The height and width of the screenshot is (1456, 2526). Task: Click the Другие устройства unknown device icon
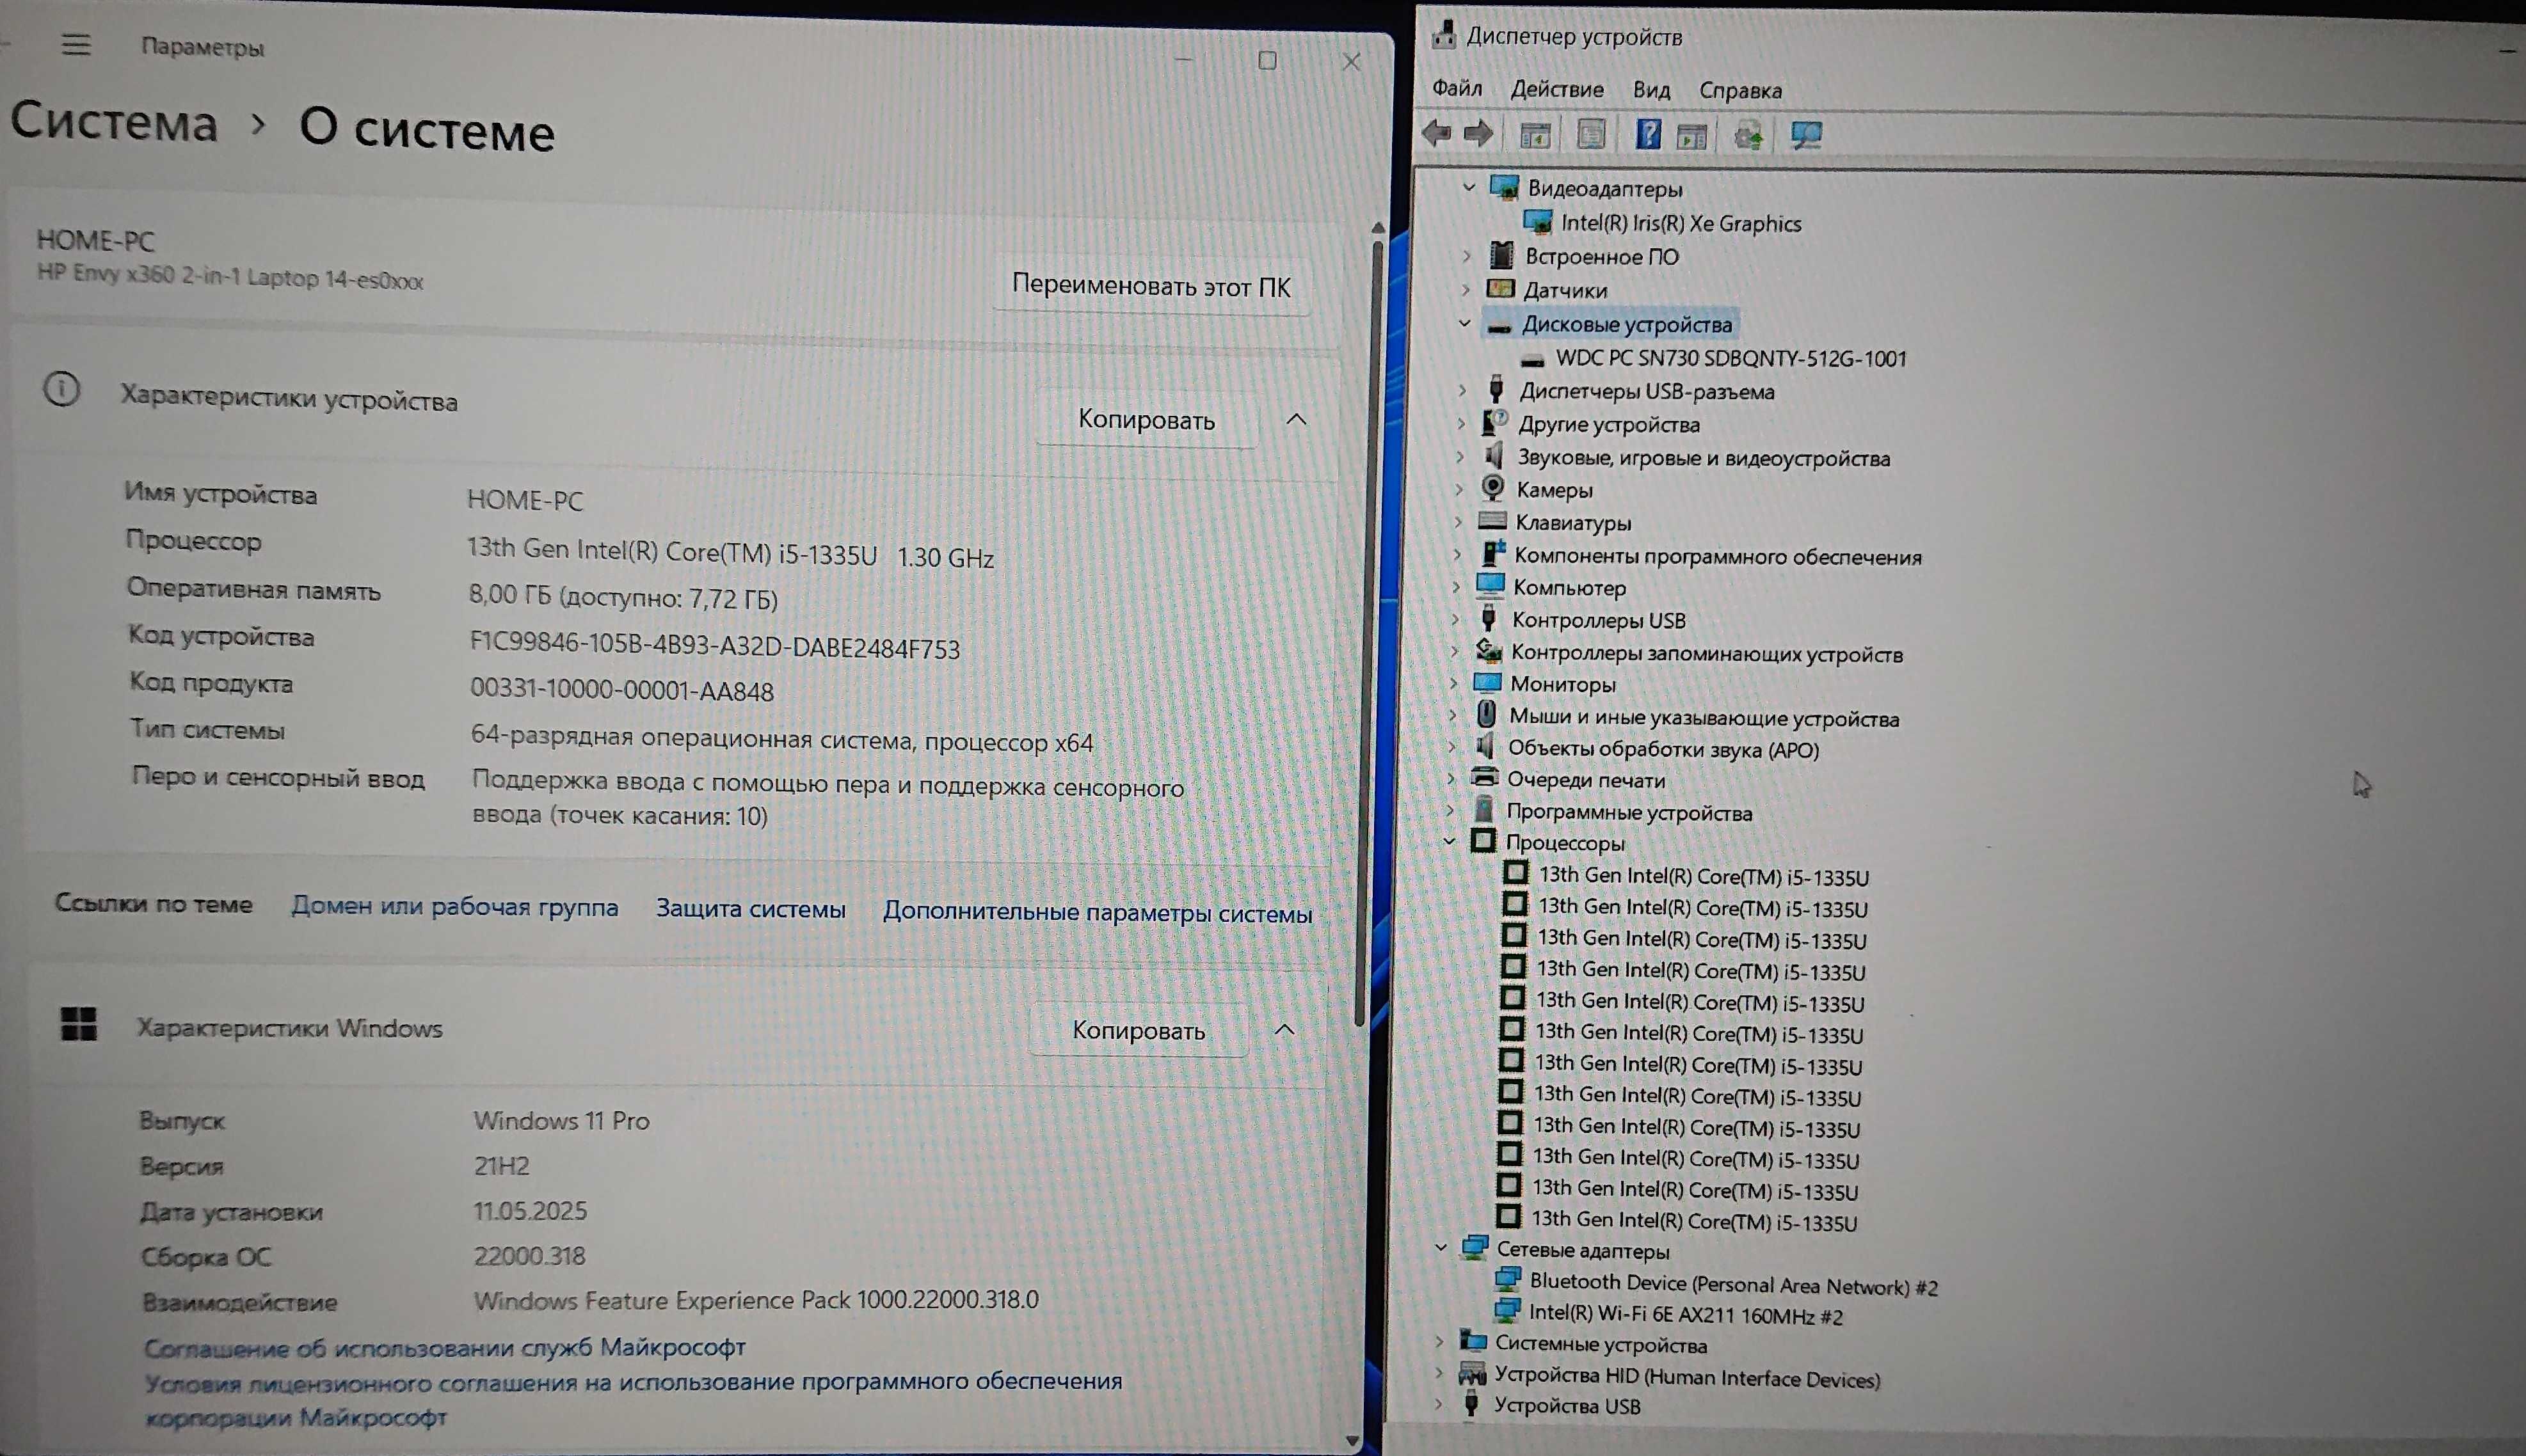[x=1494, y=422]
